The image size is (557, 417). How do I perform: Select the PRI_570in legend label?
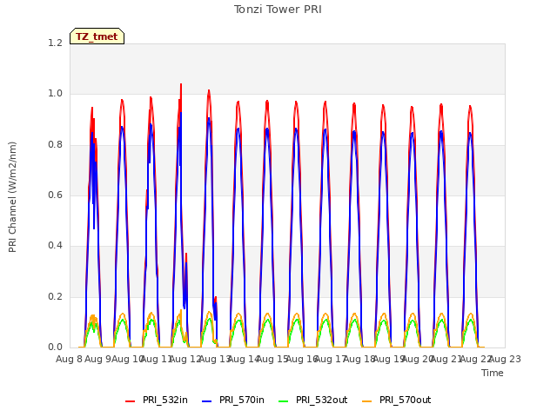tap(242, 400)
